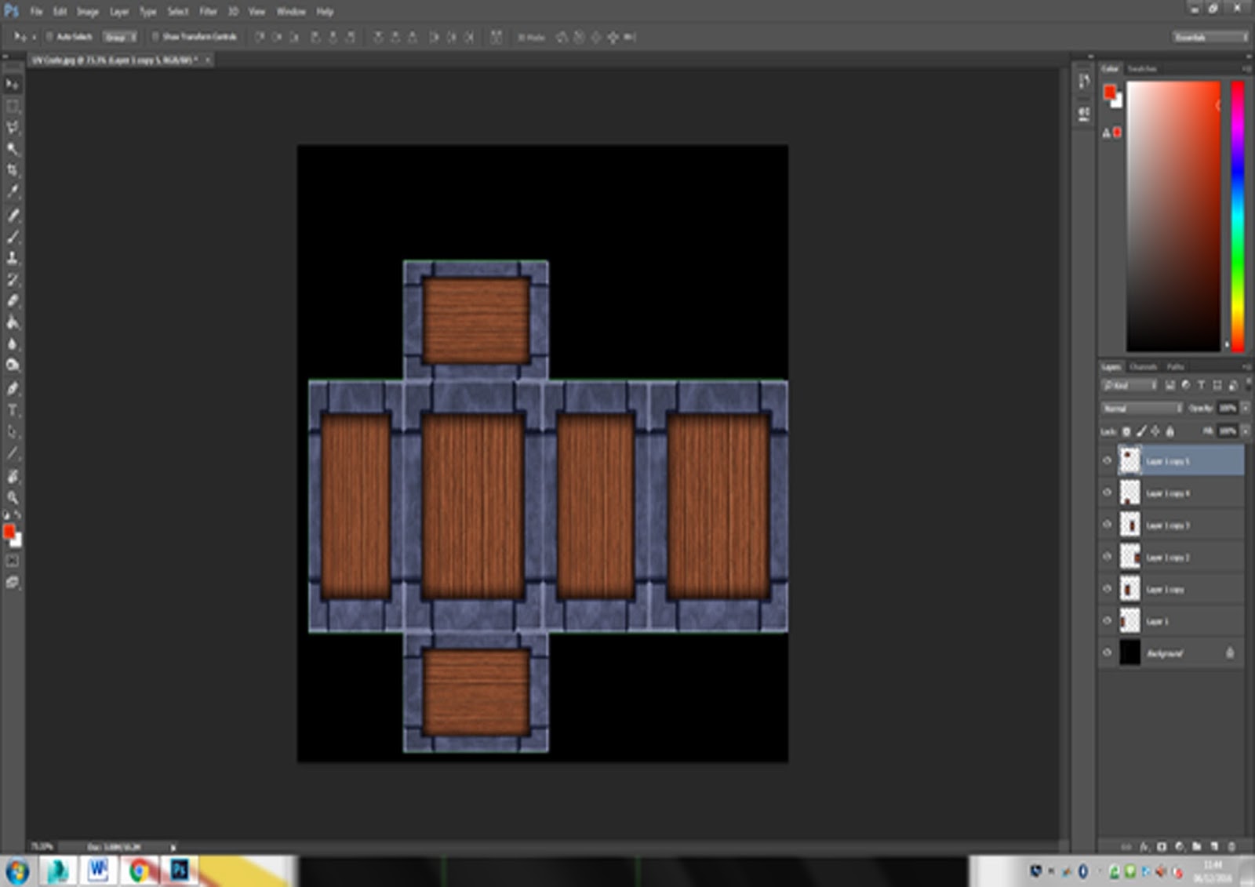Screen dimensions: 1255x887
Task: Toggle visibility of Layer 1 copy 4
Action: tap(1108, 493)
